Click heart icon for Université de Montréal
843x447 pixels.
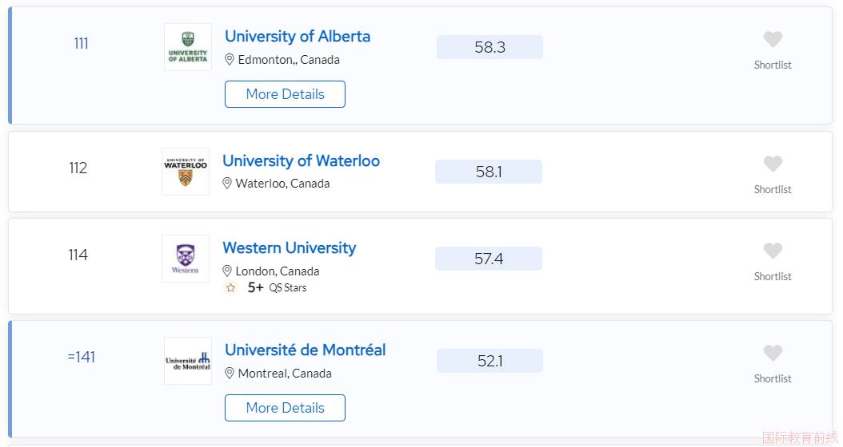tap(773, 353)
